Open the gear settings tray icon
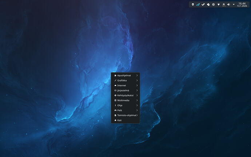Viewport: 251px width, 157px height. (213, 4)
